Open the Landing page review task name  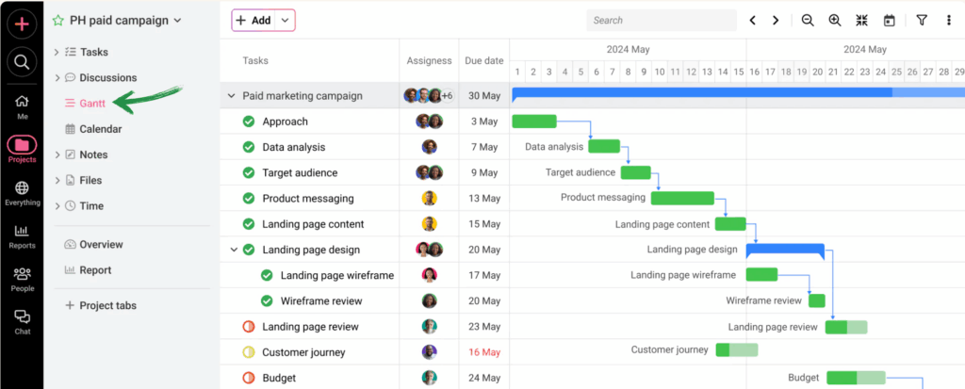tap(310, 327)
